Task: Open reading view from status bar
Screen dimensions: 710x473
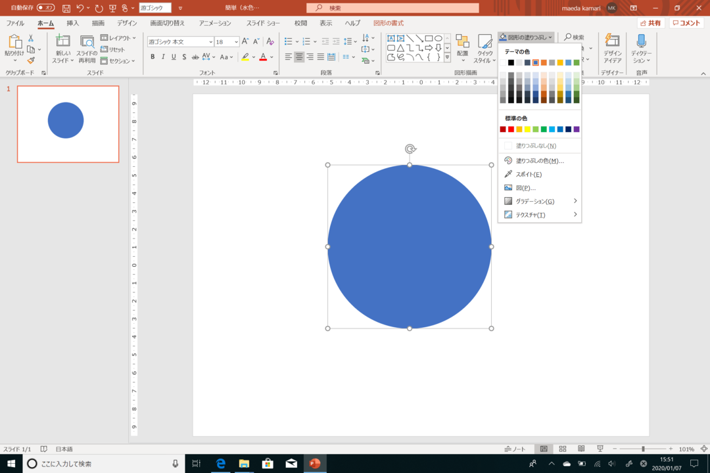Action: click(581, 449)
